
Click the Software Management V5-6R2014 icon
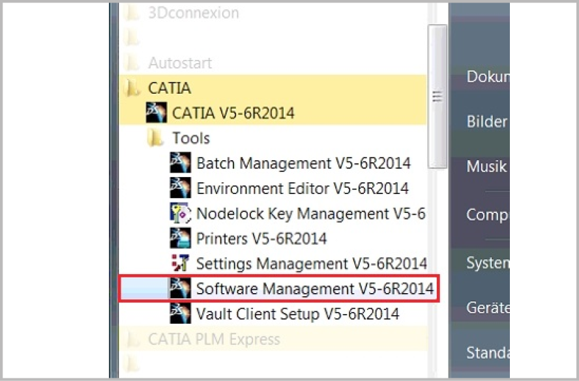(x=180, y=288)
